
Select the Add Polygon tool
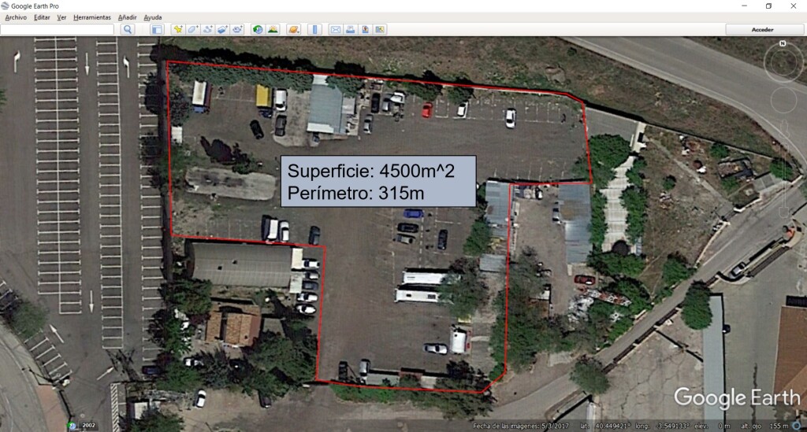tap(193, 30)
